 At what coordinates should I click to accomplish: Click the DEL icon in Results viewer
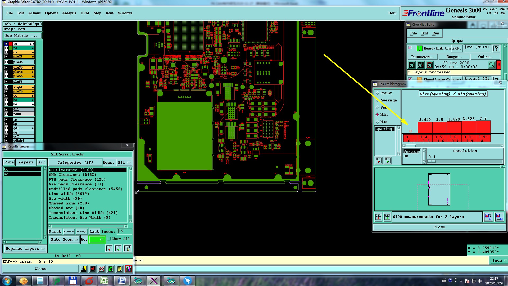tap(109, 248)
